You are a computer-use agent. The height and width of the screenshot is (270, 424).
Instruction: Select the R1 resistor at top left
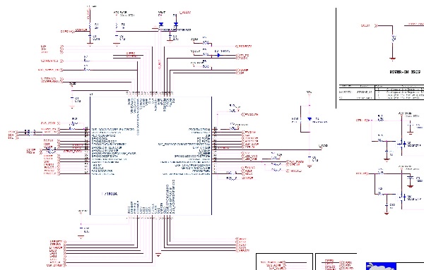(90, 26)
